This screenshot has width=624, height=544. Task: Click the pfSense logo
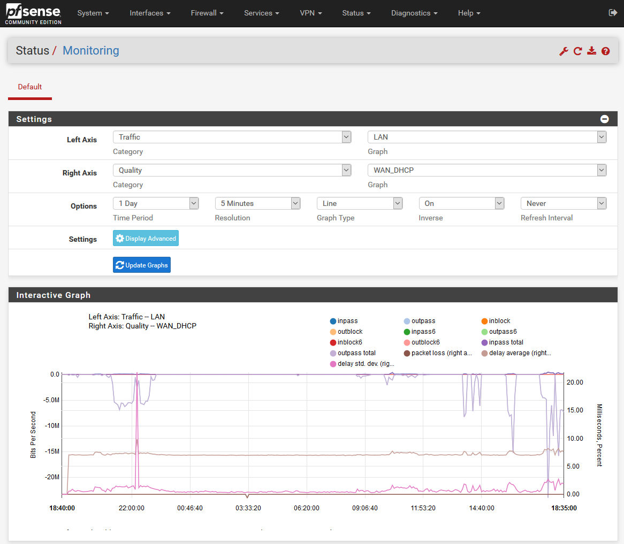pyautogui.click(x=33, y=13)
